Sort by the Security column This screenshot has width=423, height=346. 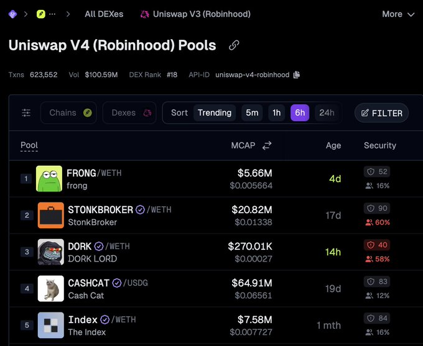pos(380,145)
